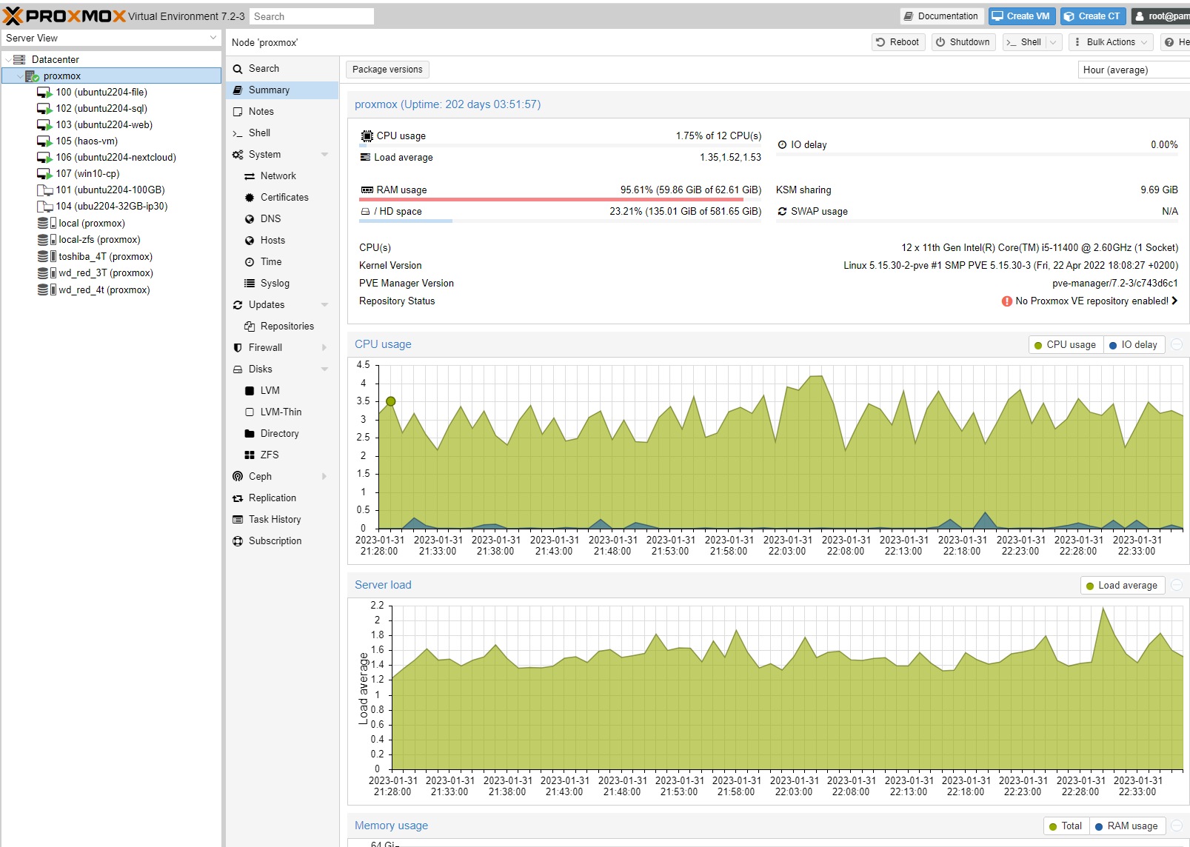The width and height of the screenshot is (1190, 847).
Task: Click the Create CT button
Action: coord(1092,16)
